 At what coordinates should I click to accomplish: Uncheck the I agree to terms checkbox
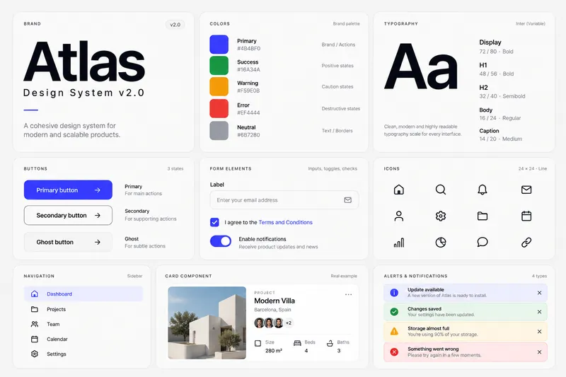click(x=214, y=222)
